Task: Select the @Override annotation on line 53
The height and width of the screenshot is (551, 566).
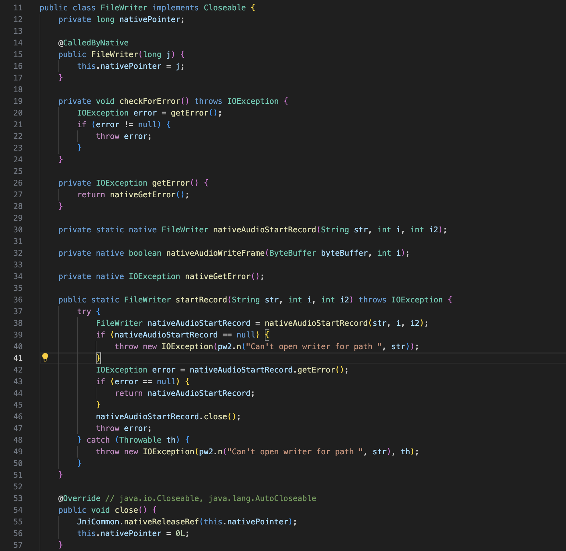Action: tap(79, 498)
